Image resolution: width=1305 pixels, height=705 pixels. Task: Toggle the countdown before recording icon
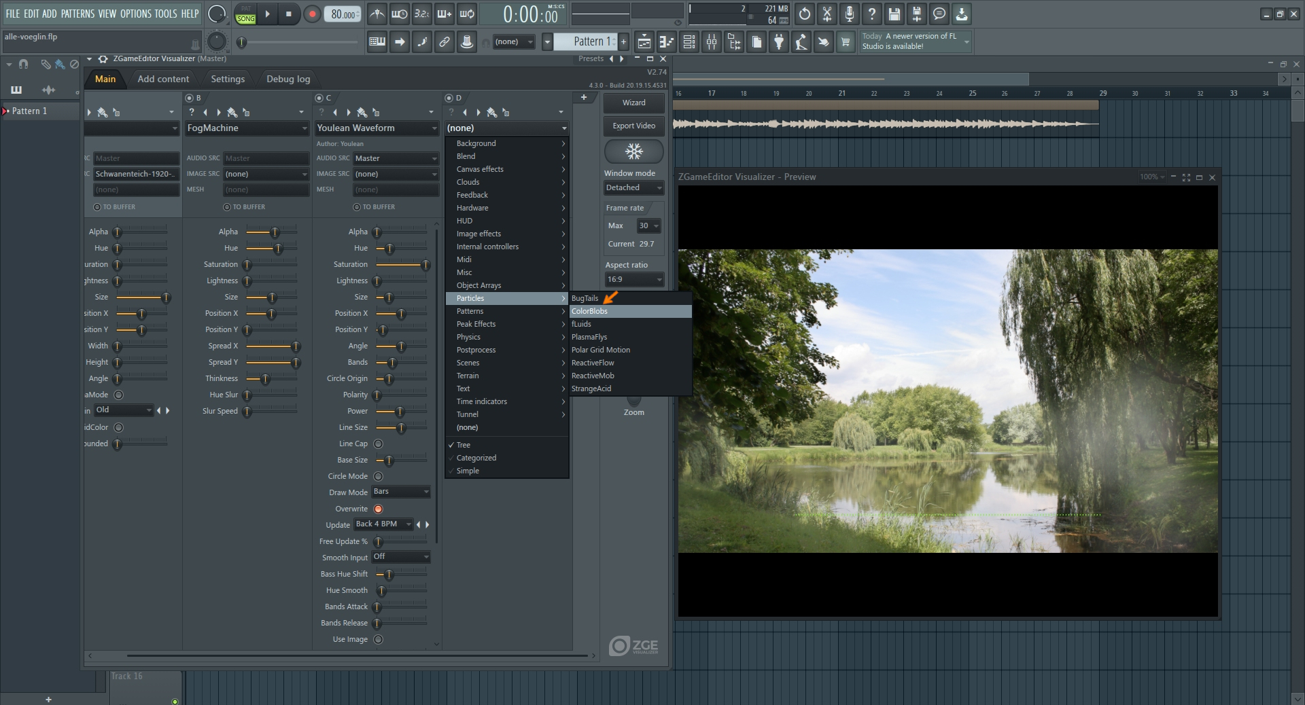[x=422, y=14]
